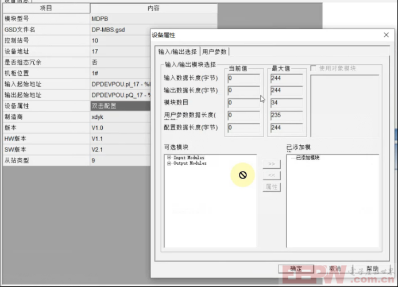This screenshot has height=287, width=398.
Task: Click the 制造商 row label
Action: point(46,117)
